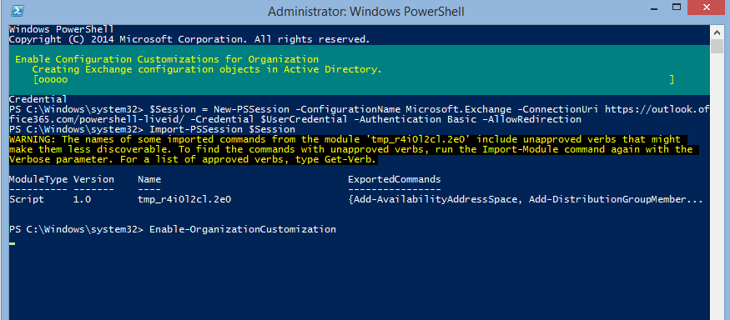The image size is (730, 320).
Task: Click the ModuleType column header
Action: (x=38, y=179)
